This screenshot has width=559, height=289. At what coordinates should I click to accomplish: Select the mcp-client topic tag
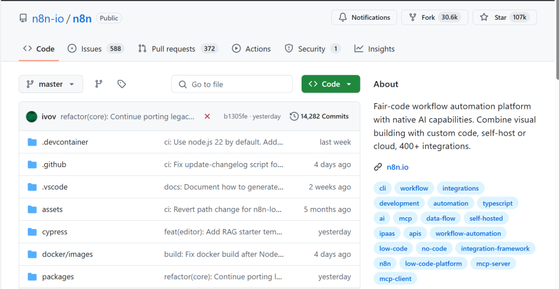395,279
